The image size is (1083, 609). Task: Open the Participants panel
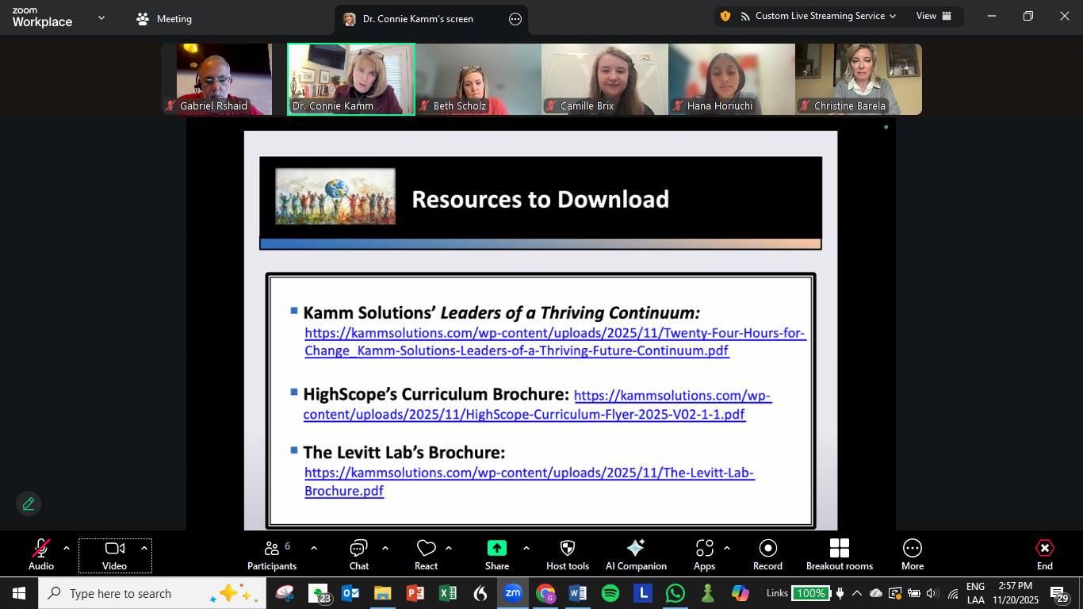[x=272, y=554]
